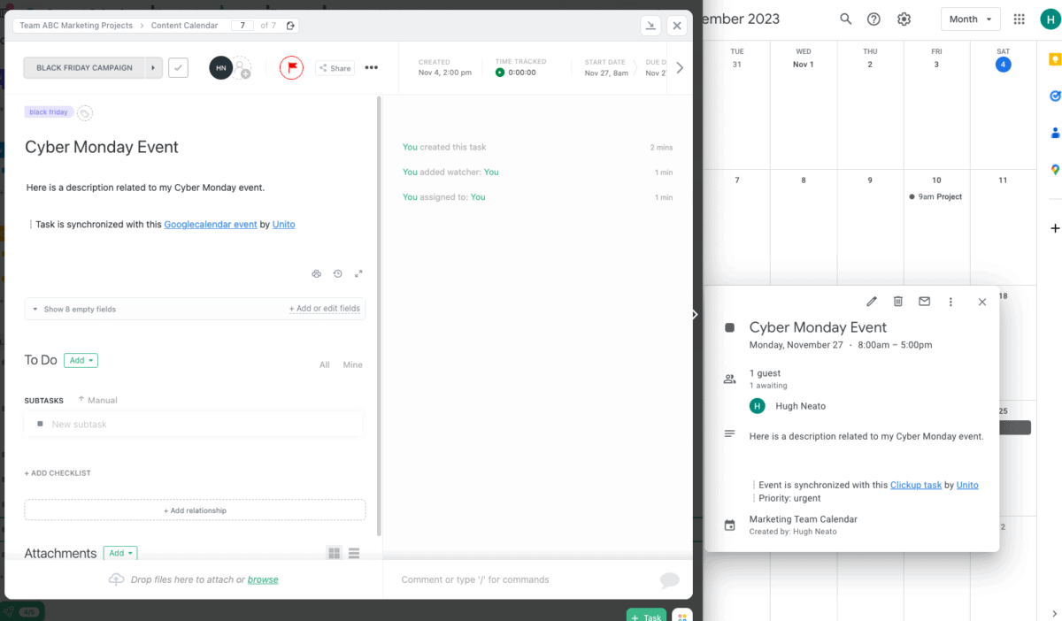Edit the Cyber Monday calendar event
This screenshot has width=1062, height=621.
[872, 302]
